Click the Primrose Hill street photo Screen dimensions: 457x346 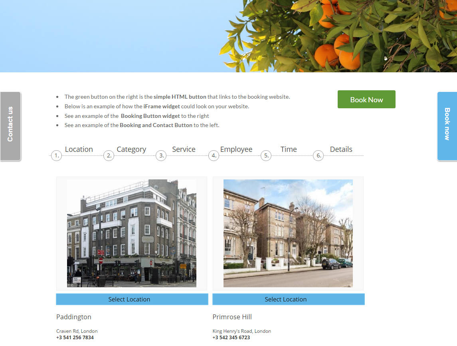pos(288,233)
